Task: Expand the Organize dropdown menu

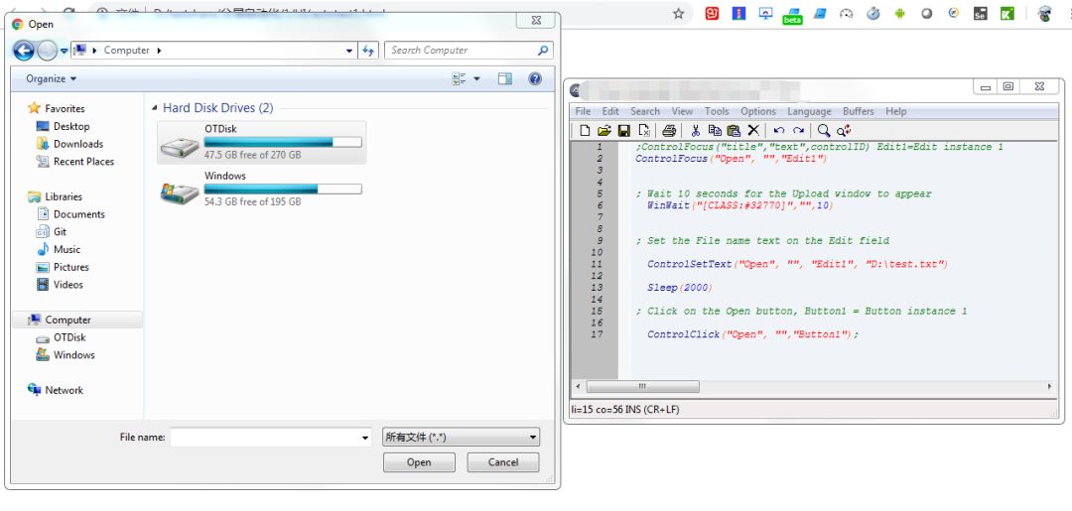Action: (51, 79)
